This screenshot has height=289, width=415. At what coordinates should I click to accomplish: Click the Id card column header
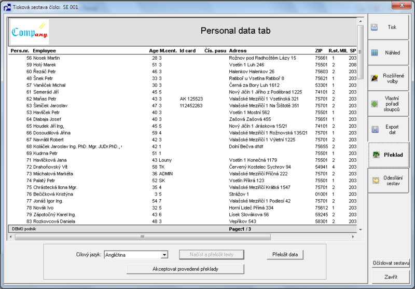pos(187,50)
